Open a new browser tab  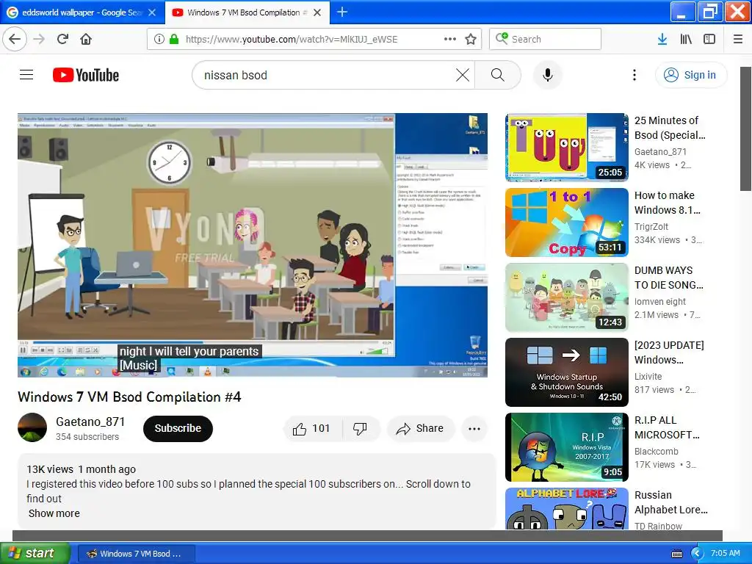pyautogui.click(x=342, y=12)
